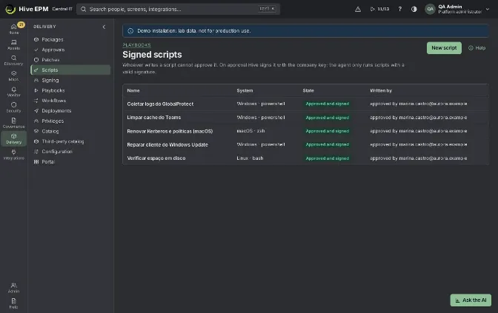
Task: Click macOS · zsh system cell
Action: [x=250, y=131]
